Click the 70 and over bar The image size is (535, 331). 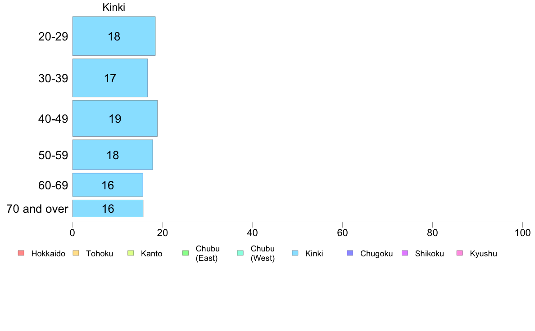[x=108, y=209]
